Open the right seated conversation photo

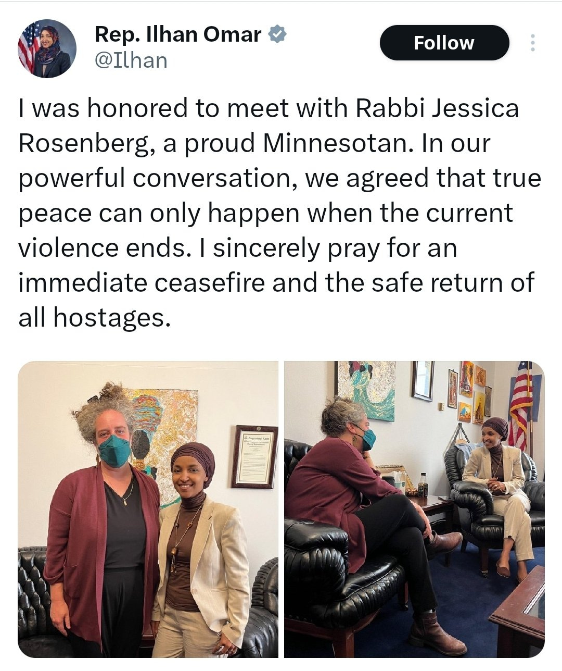point(414,509)
